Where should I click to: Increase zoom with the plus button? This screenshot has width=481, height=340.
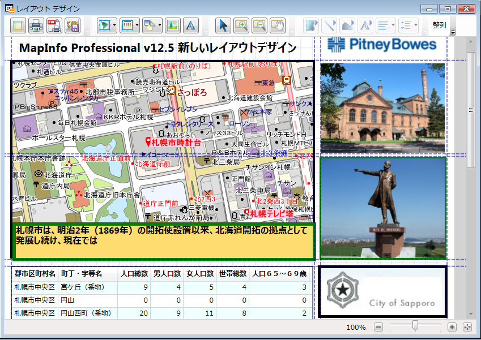452,327
